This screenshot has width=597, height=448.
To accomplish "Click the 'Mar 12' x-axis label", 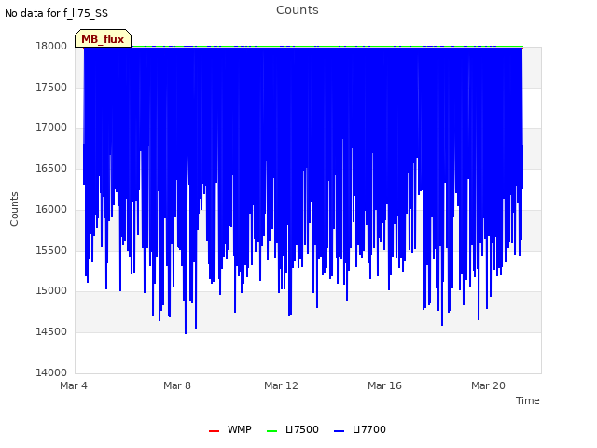I will coord(281,385).
